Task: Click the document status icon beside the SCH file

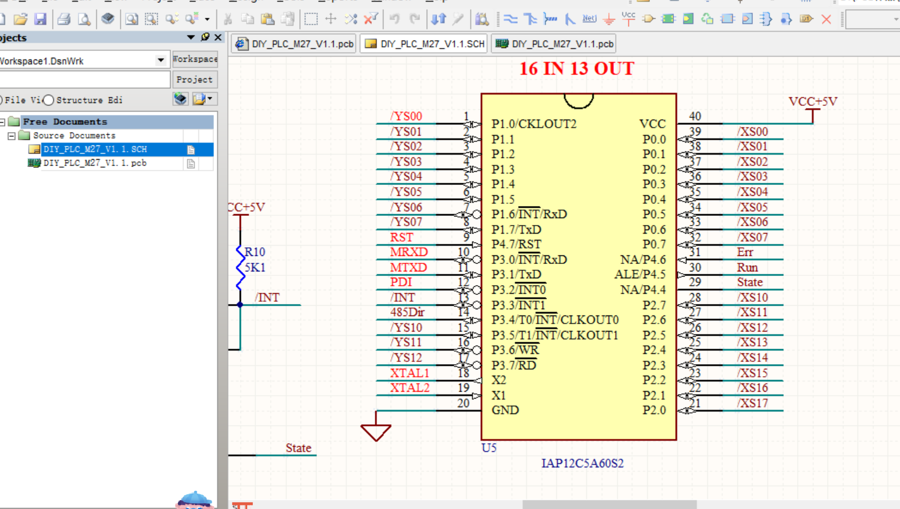Action: click(x=191, y=149)
